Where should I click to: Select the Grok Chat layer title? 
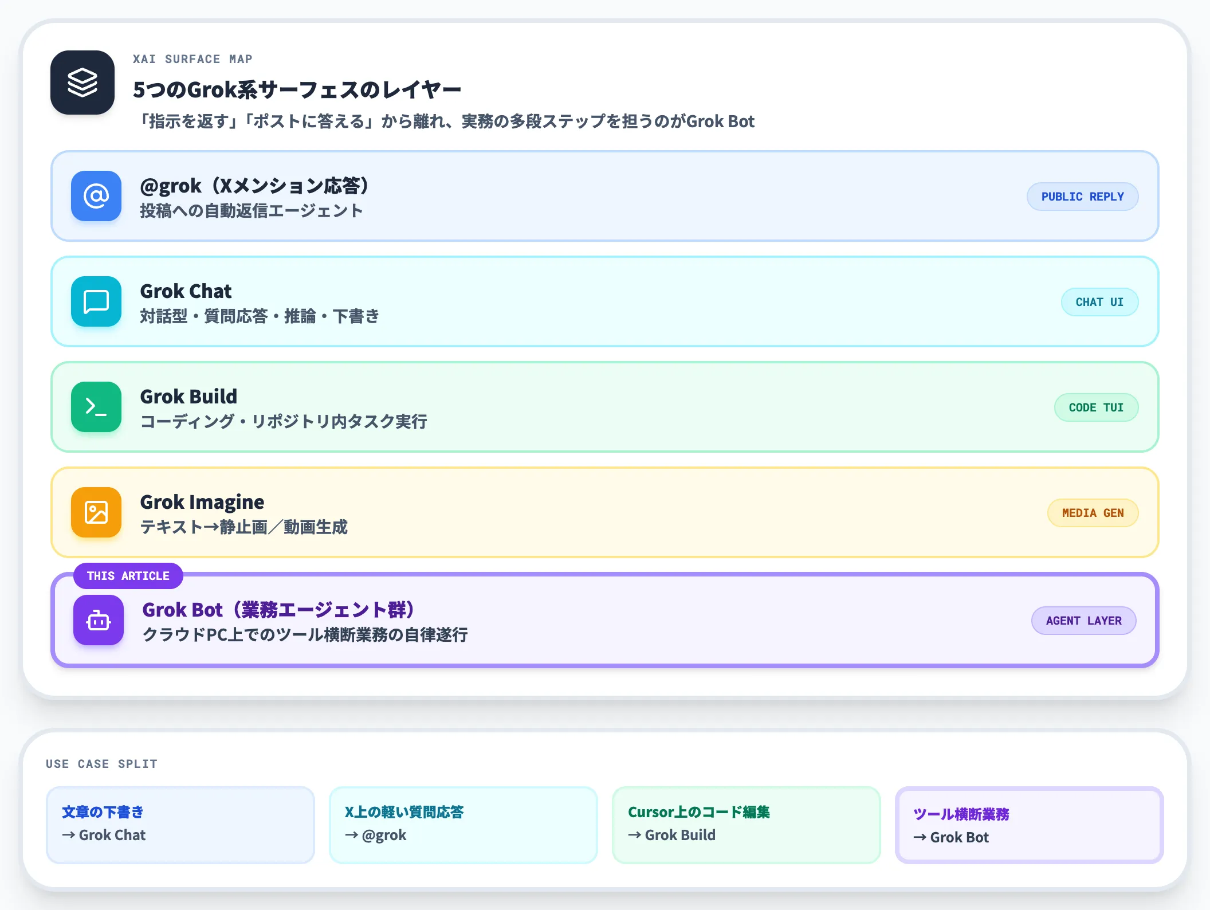coord(186,291)
